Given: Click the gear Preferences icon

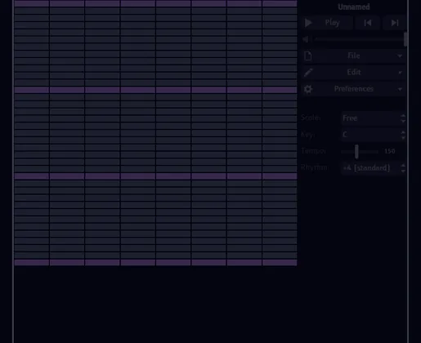Looking at the screenshot, I should pyautogui.click(x=308, y=89).
